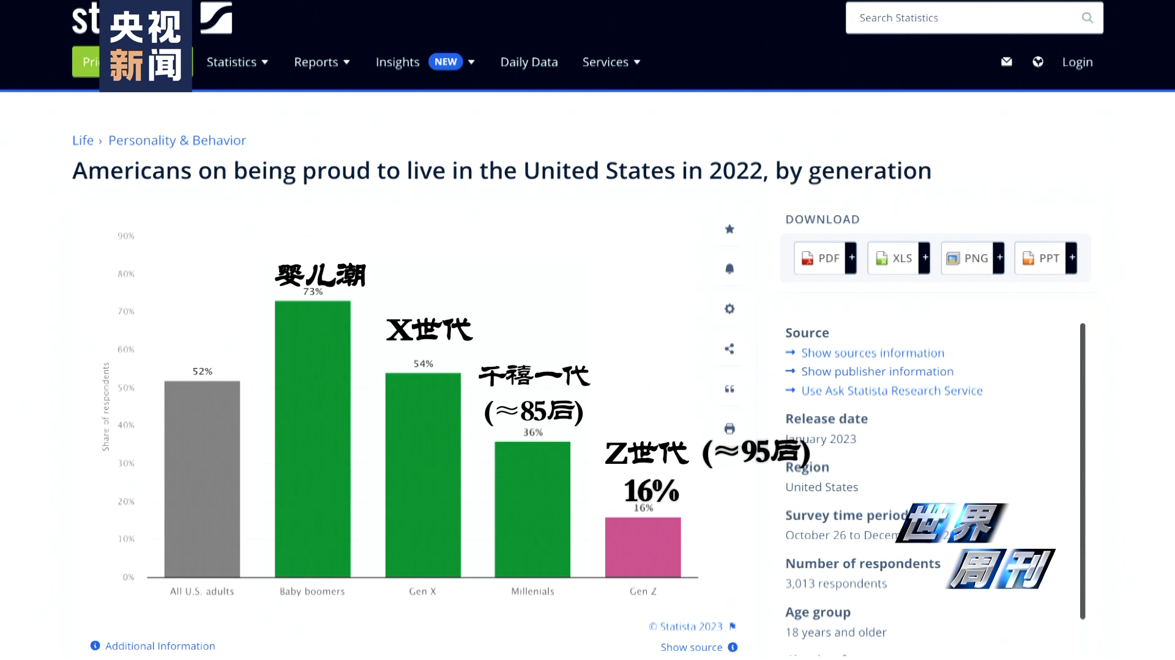This screenshot has height=660, width=1175.
Task: Click the share icon beside chart
Action: (729, 349)
